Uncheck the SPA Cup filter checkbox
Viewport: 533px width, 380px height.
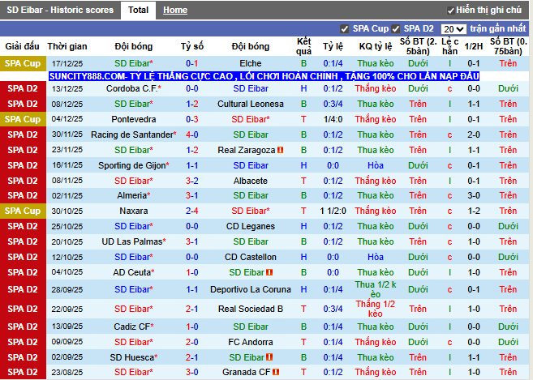pos(344,29)
